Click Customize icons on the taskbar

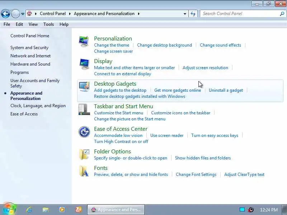pyautogui.click(x=181, y=113)
